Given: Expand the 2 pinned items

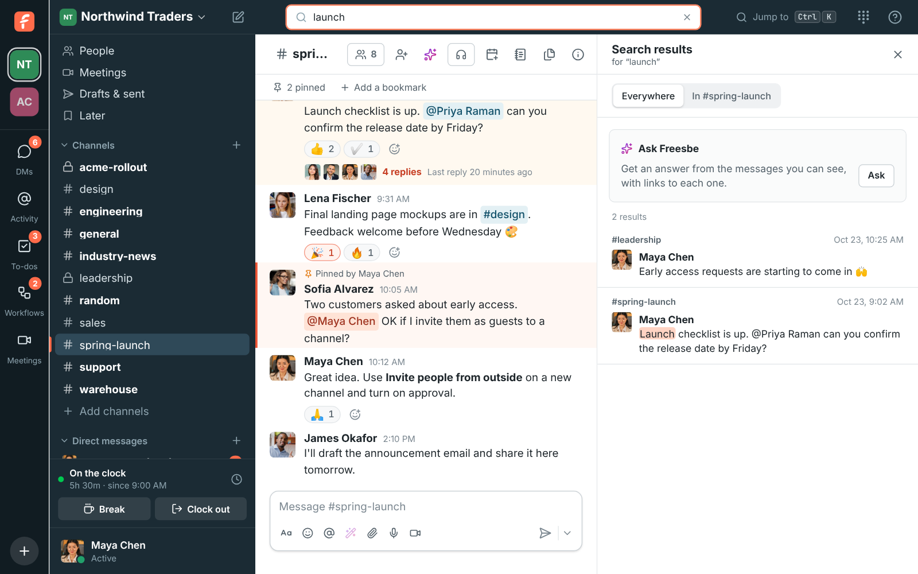Looking at the screenshot, I should (x=299, y=87).
